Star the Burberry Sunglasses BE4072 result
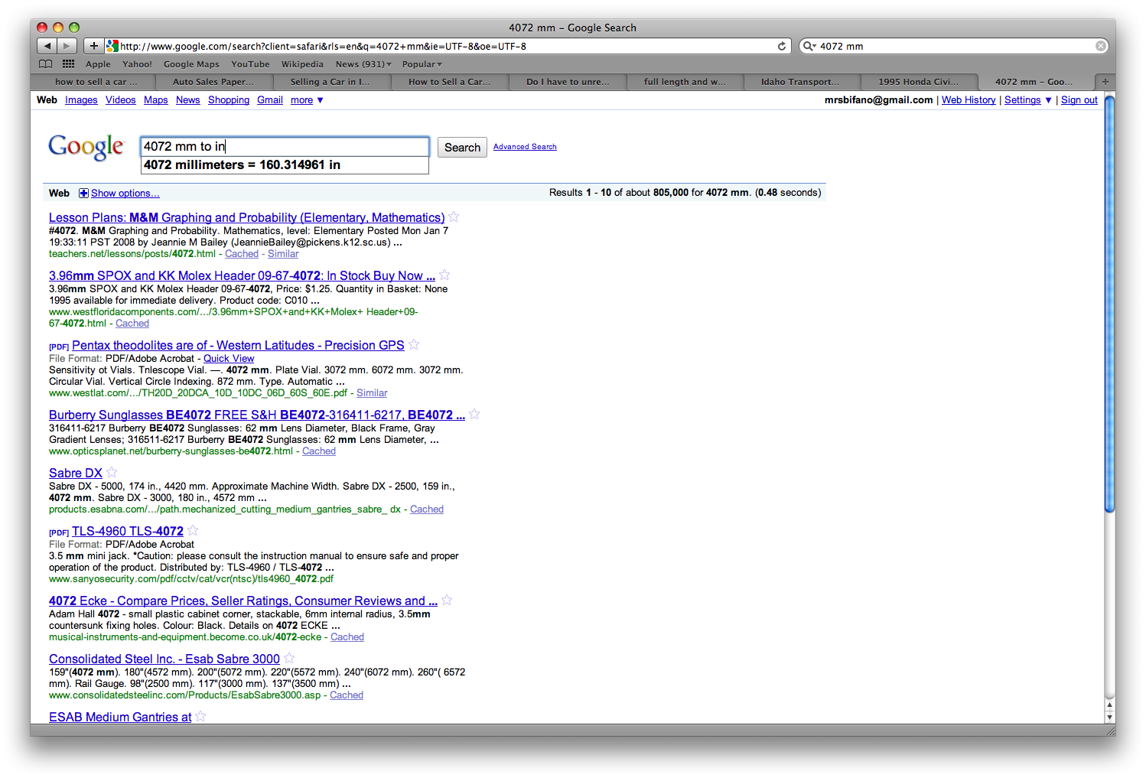The width and height of the screenshot is (1146, 778). [474, 414]
